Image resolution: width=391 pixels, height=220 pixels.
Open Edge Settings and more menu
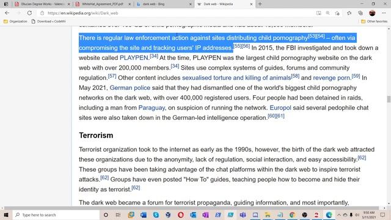coord(384,13)
